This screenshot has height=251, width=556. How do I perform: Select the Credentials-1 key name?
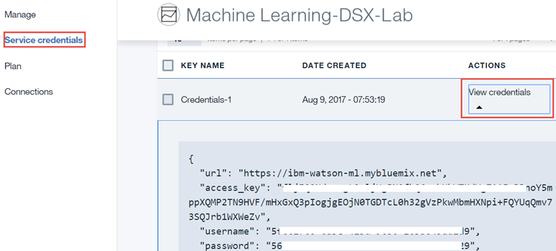(206, 100)
